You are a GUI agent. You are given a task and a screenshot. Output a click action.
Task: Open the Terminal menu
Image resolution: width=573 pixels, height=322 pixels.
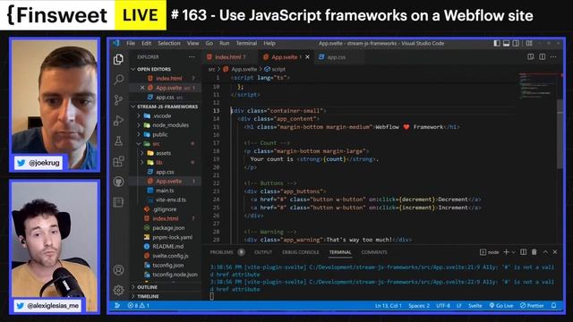pyautogui.click(x=246, y=43)
